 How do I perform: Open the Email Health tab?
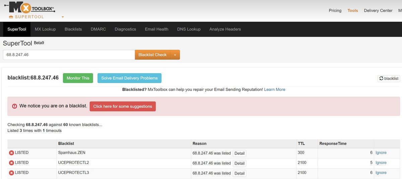[x=156, y=29]
